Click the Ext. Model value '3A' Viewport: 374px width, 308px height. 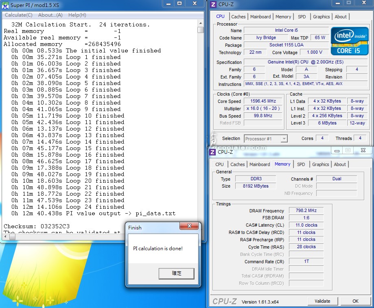coord(306,76)
